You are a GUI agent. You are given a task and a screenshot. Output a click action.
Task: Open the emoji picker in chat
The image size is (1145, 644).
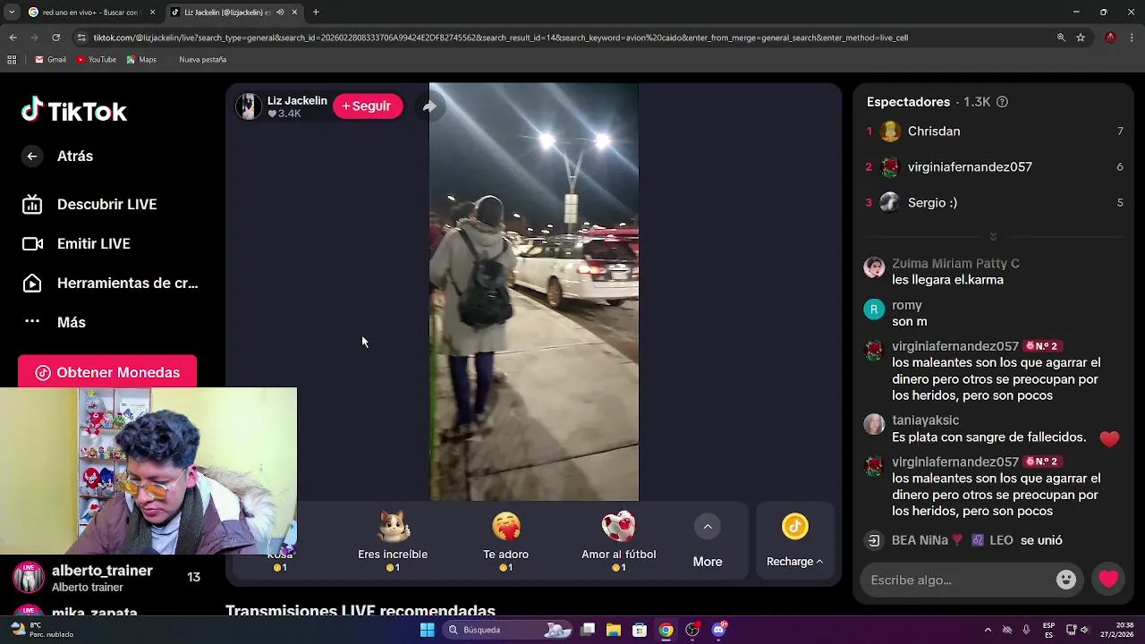(1066, 580)
